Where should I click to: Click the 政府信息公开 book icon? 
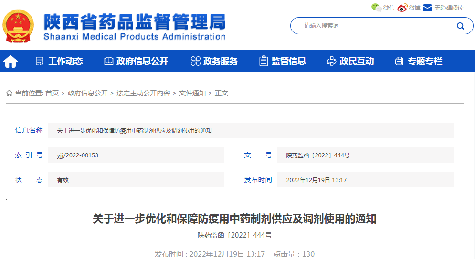(x=108, y=61)
